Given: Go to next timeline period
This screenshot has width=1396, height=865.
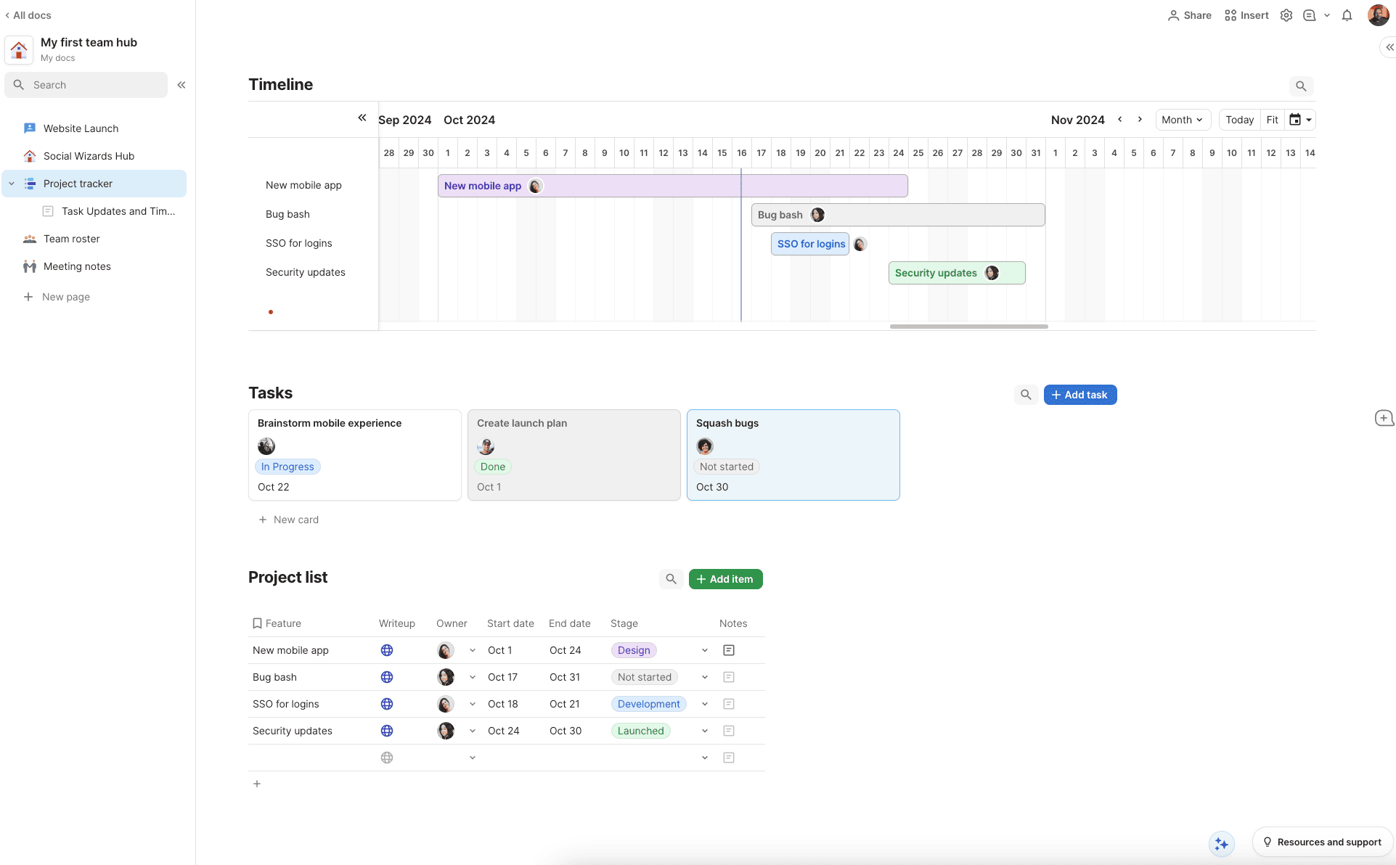Looking at the screenshot, I should pos(1140,120).
